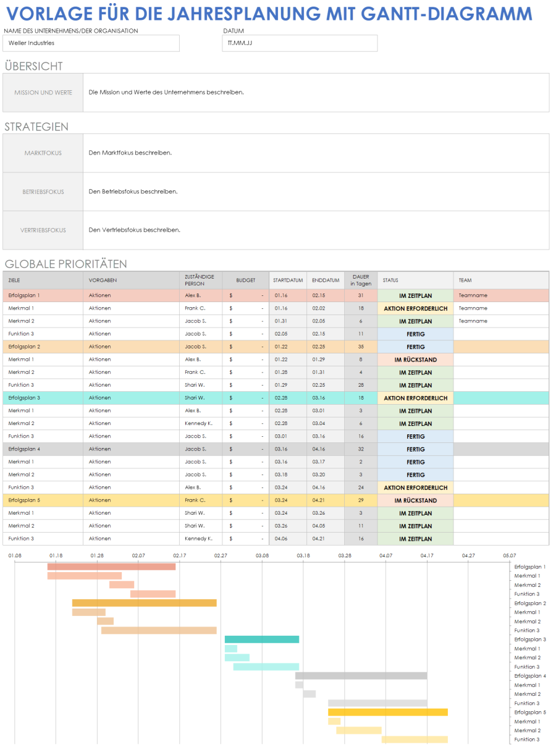Click the red Erfolgsplan 1 Gantt bar

(111, 567)
